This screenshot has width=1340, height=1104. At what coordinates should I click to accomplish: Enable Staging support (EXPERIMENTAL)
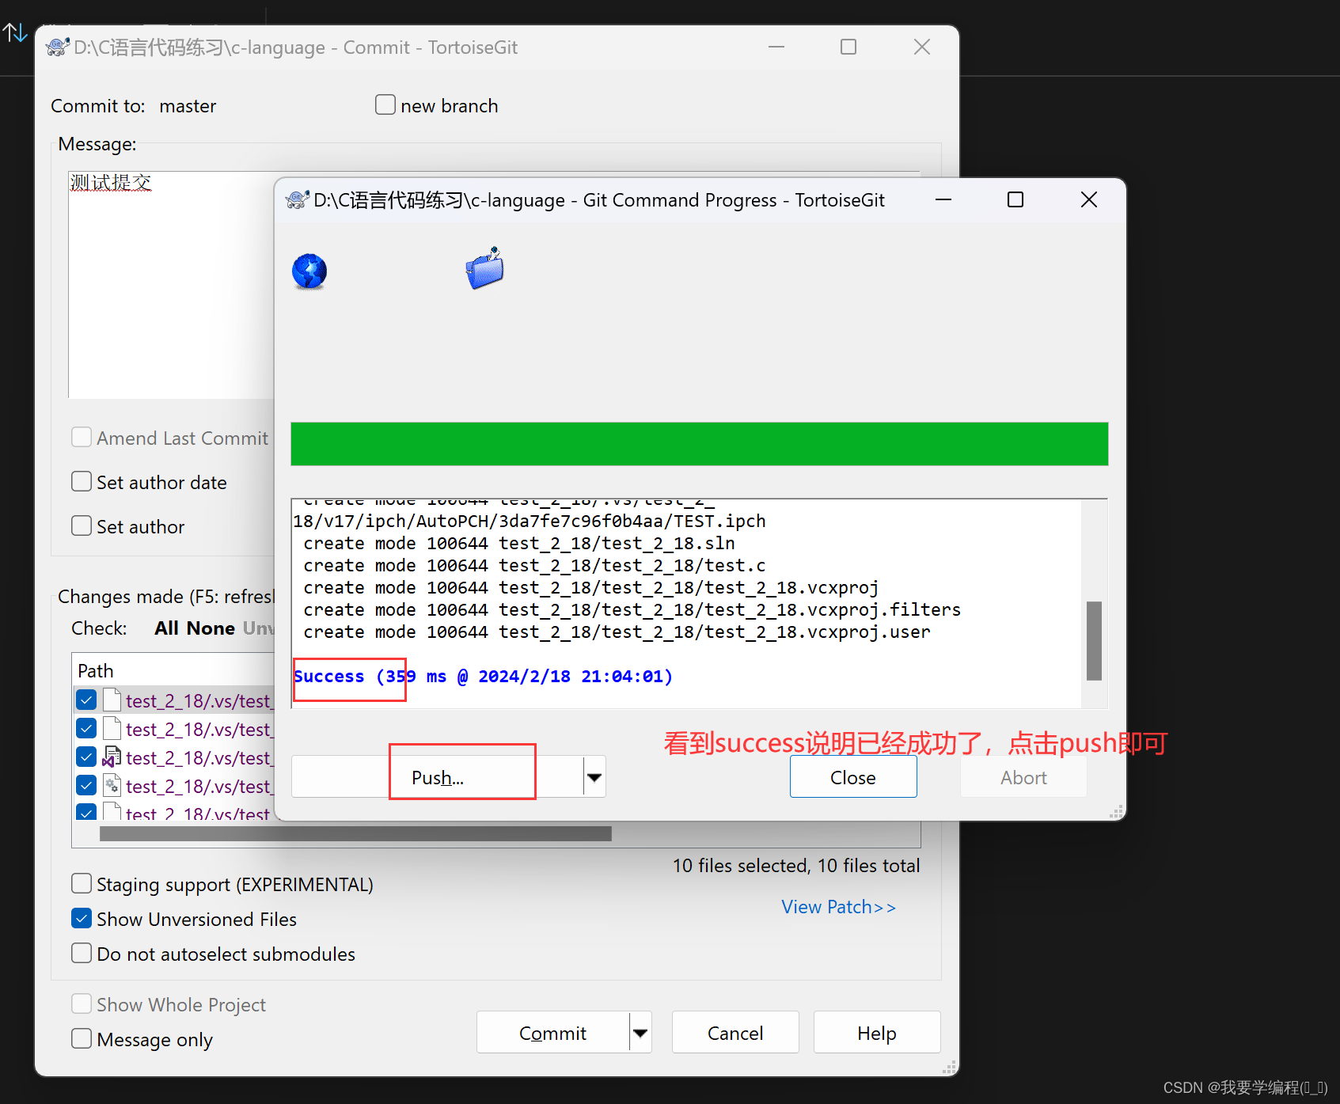click(x=82, y=883)
